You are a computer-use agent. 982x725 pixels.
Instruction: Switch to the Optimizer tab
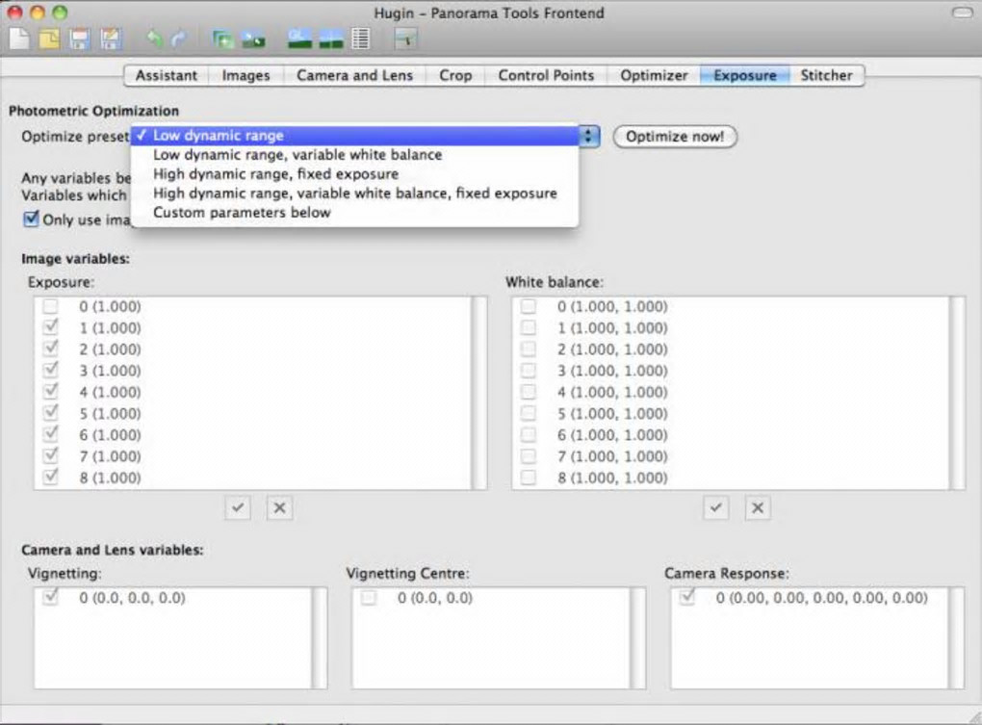point(654,75)
